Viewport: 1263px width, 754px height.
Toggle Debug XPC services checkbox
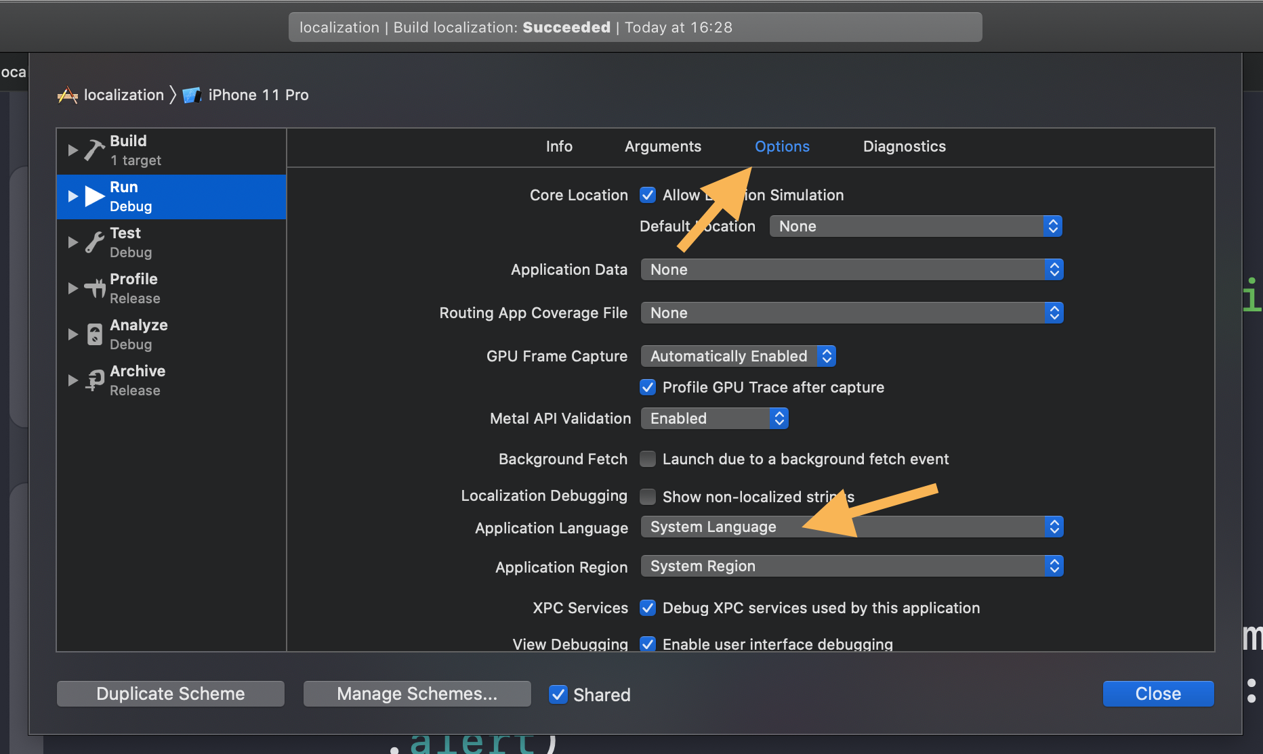click(x=648, y=608)
